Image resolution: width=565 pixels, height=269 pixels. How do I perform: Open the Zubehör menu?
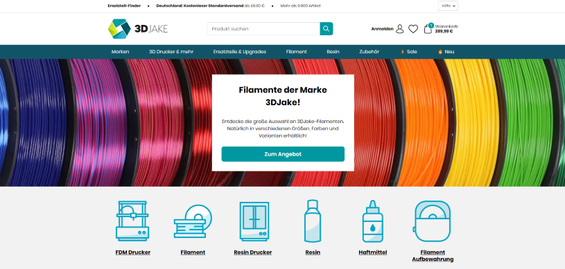pyautogui.click(x=369, y=52)
